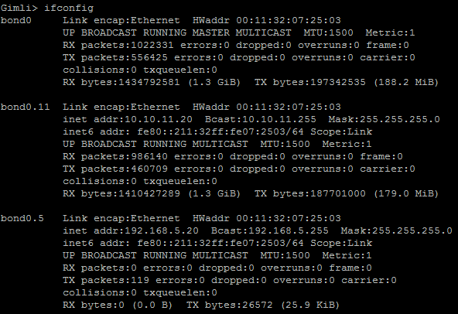Select the bond0 interface name

[x=16, y=20]
